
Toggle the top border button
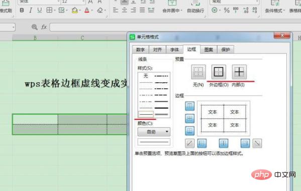tap(189, 106)
